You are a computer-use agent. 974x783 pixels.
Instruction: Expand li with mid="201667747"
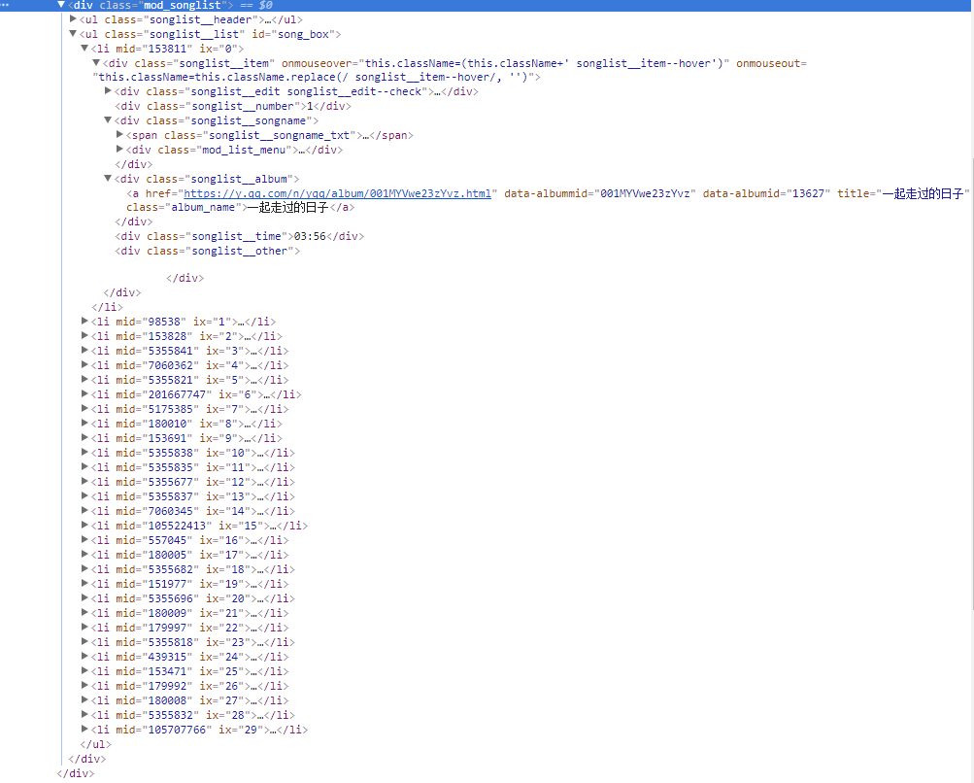tap(84, 394)
